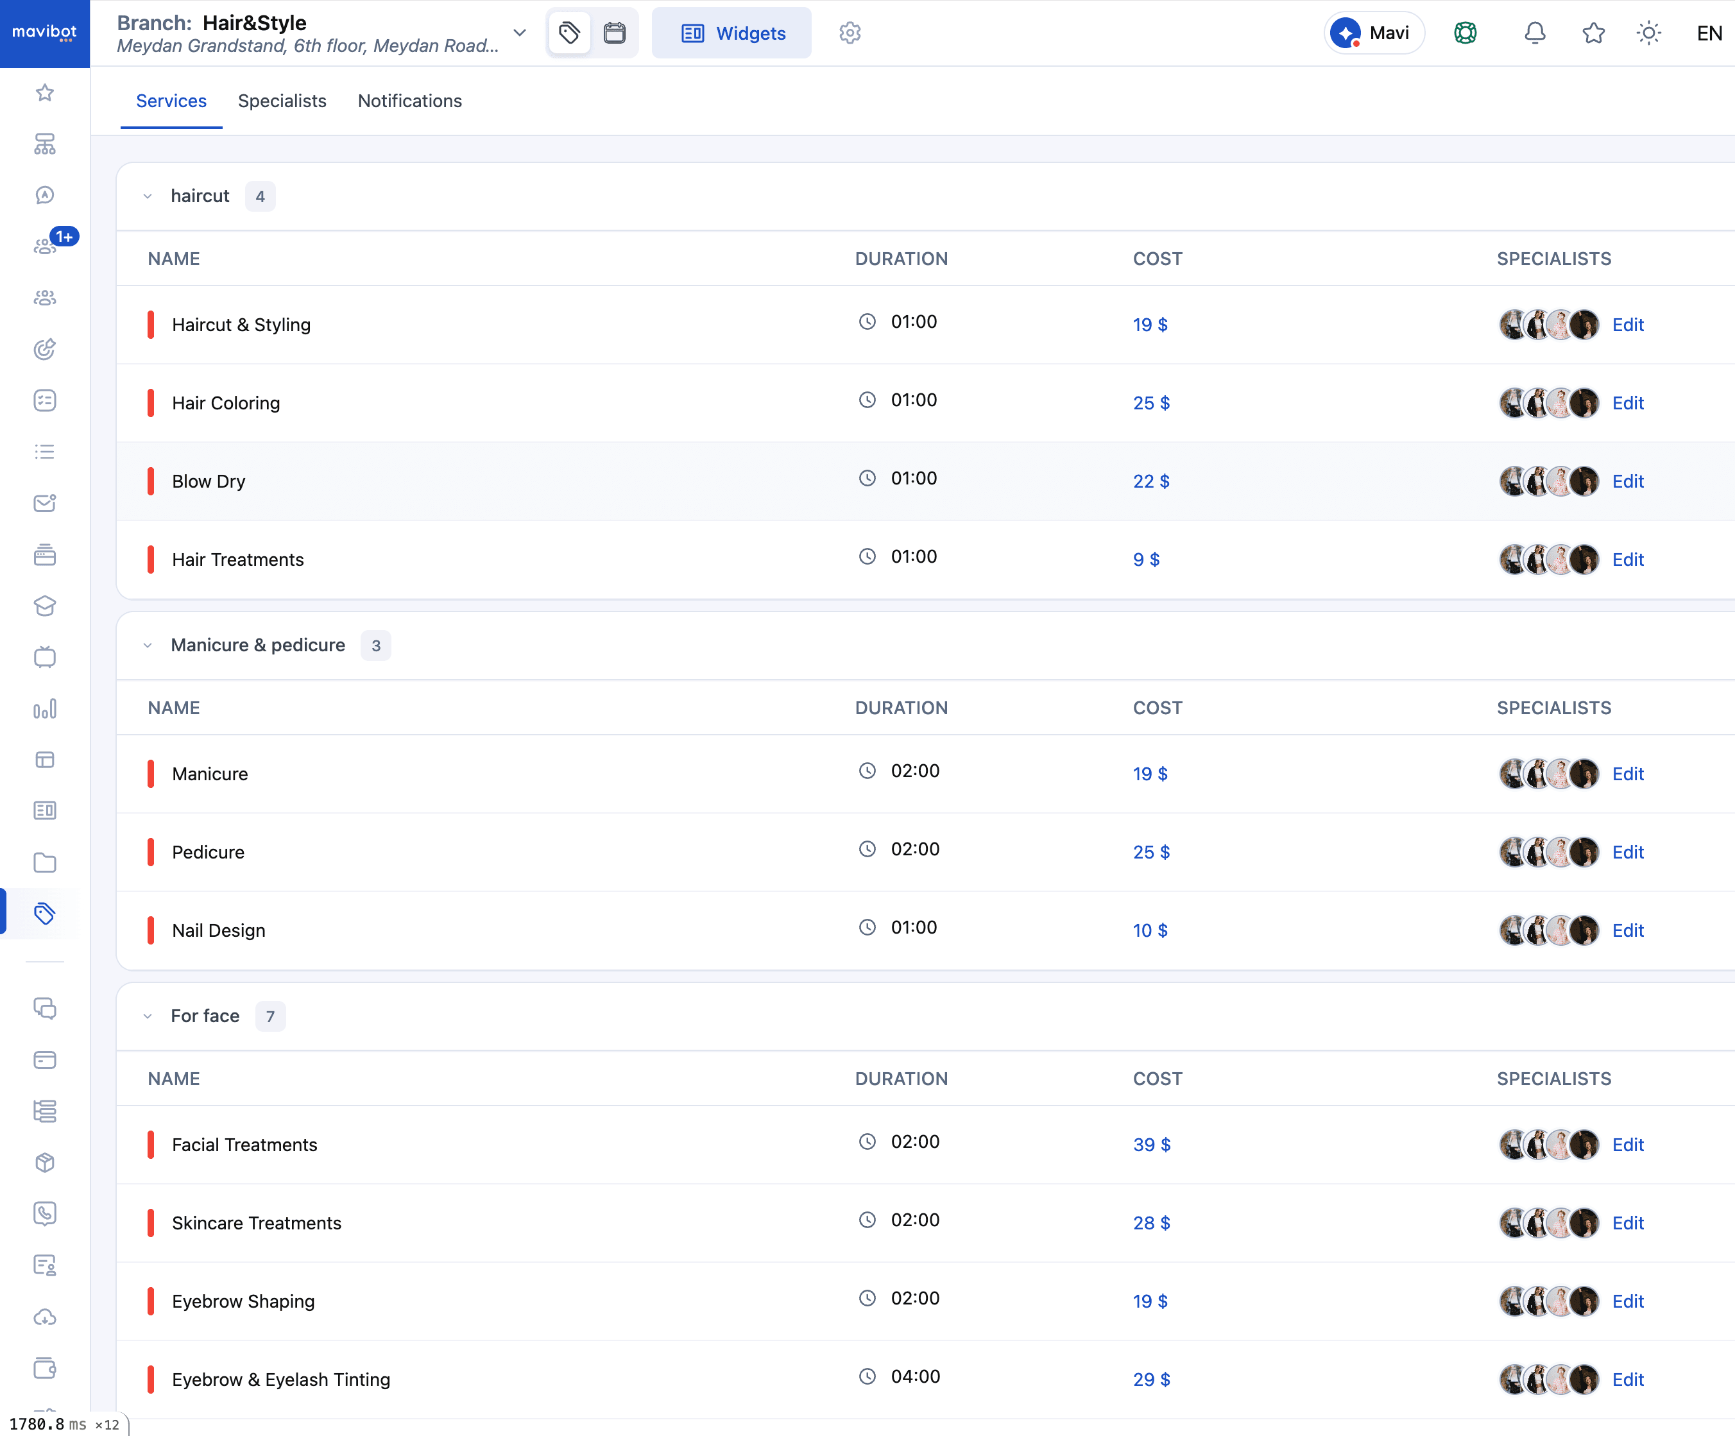
Task: Click the red color marker of Hair Coloring
Action: [x=150, y=403]
